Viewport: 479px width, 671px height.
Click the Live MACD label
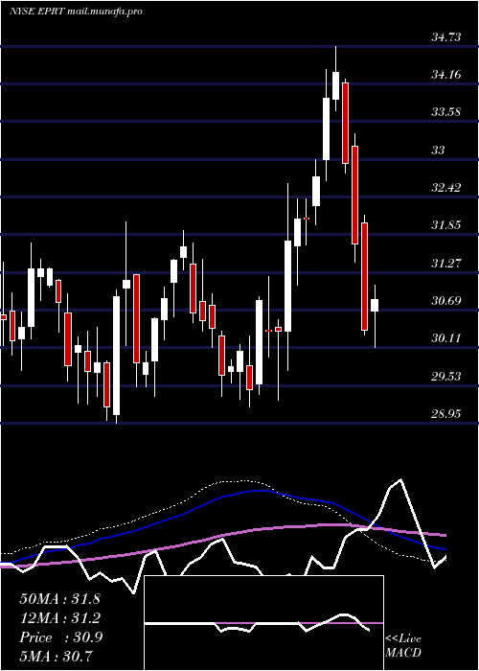(x=403, y=645)
